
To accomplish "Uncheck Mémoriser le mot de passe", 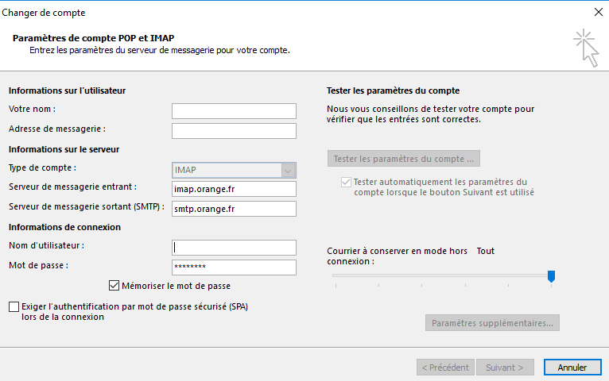I will 114,286.
